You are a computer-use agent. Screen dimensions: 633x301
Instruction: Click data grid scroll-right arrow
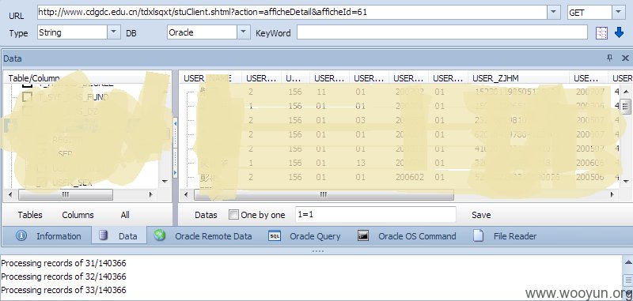click(612, 195)
